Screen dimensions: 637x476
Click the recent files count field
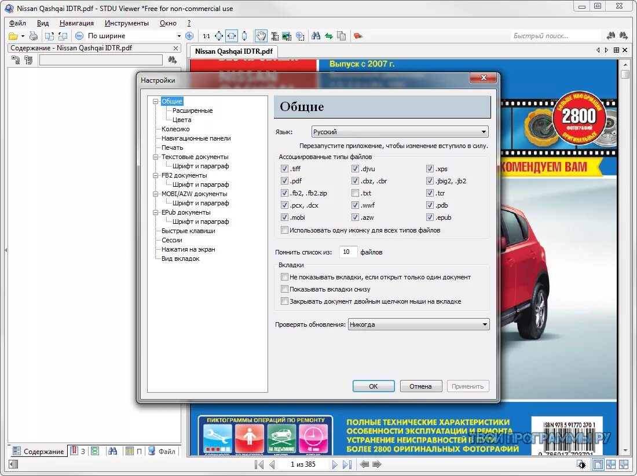coord(348,252)
